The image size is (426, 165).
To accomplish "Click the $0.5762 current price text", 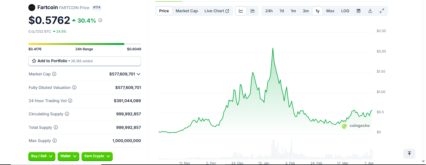I will coord(49,20).
